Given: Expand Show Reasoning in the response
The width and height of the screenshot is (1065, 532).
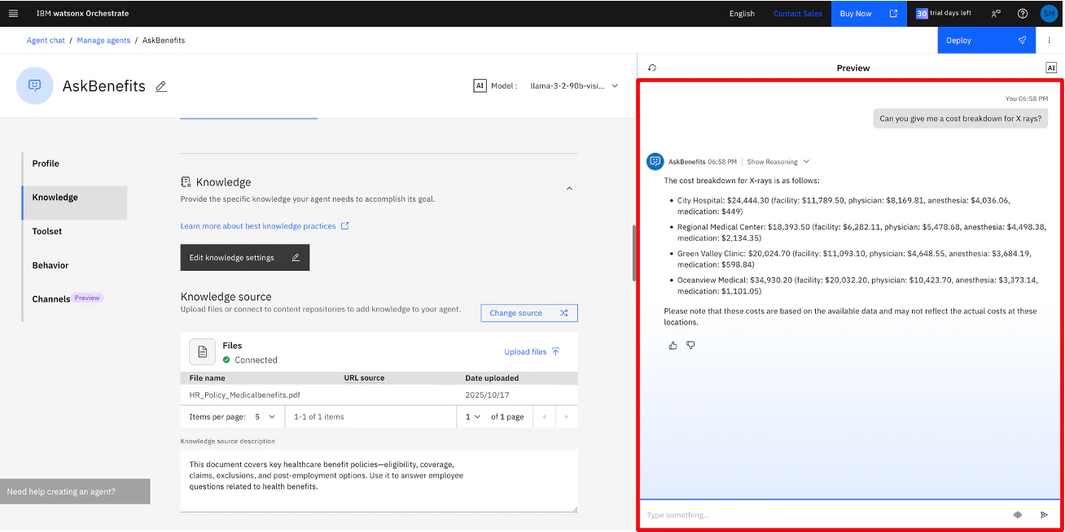Looking at the screenshot, I should point(778,162).
